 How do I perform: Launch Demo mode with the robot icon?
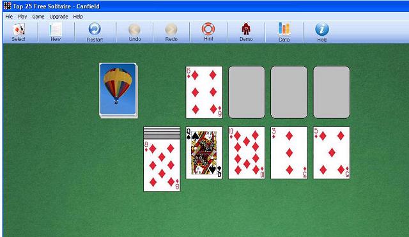pos(246,32)
